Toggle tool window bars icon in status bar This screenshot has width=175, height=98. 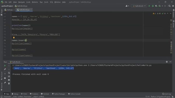[x=2, y=97]
